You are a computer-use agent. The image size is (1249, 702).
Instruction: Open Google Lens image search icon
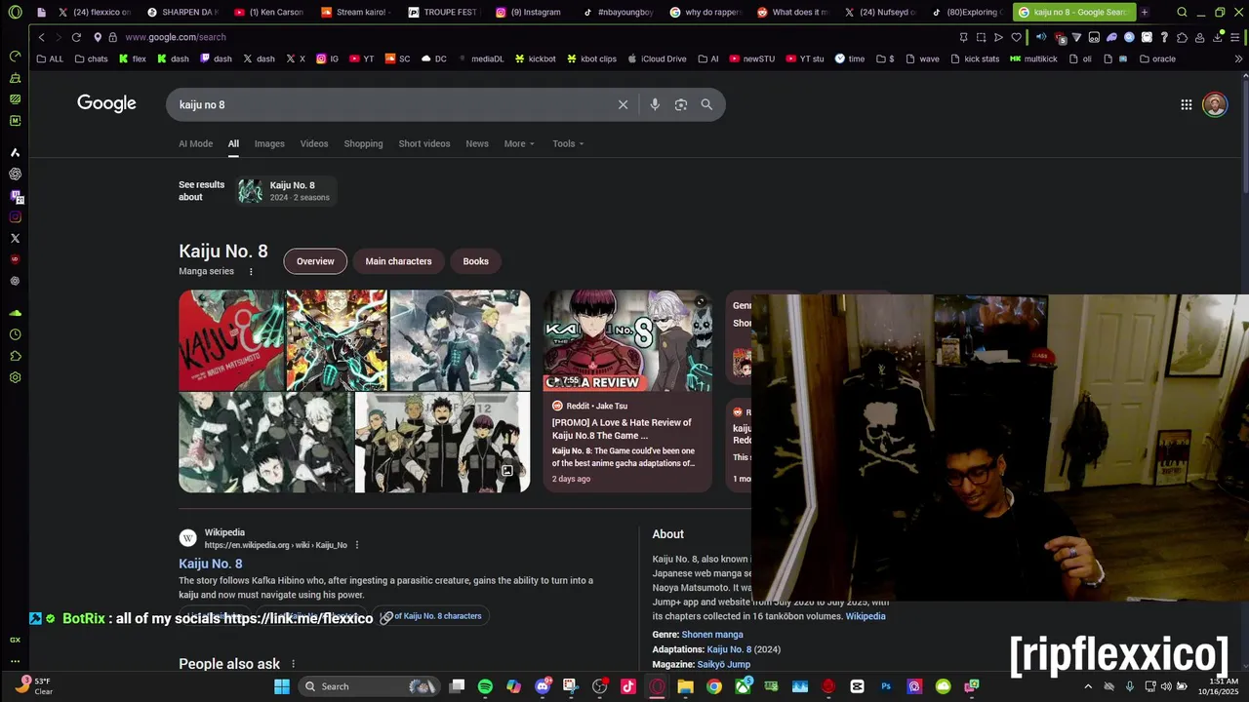[681, 104]
